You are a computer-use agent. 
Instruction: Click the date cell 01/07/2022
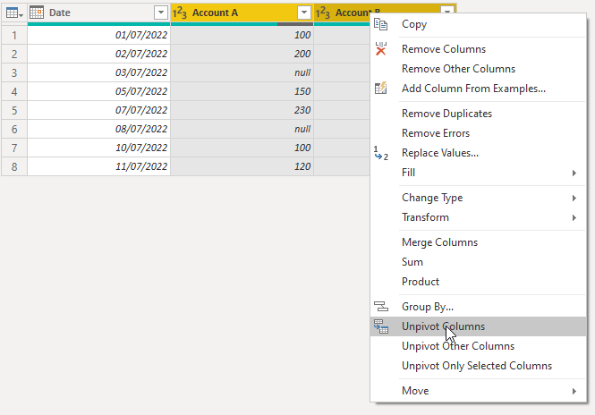tap(98, 35)
